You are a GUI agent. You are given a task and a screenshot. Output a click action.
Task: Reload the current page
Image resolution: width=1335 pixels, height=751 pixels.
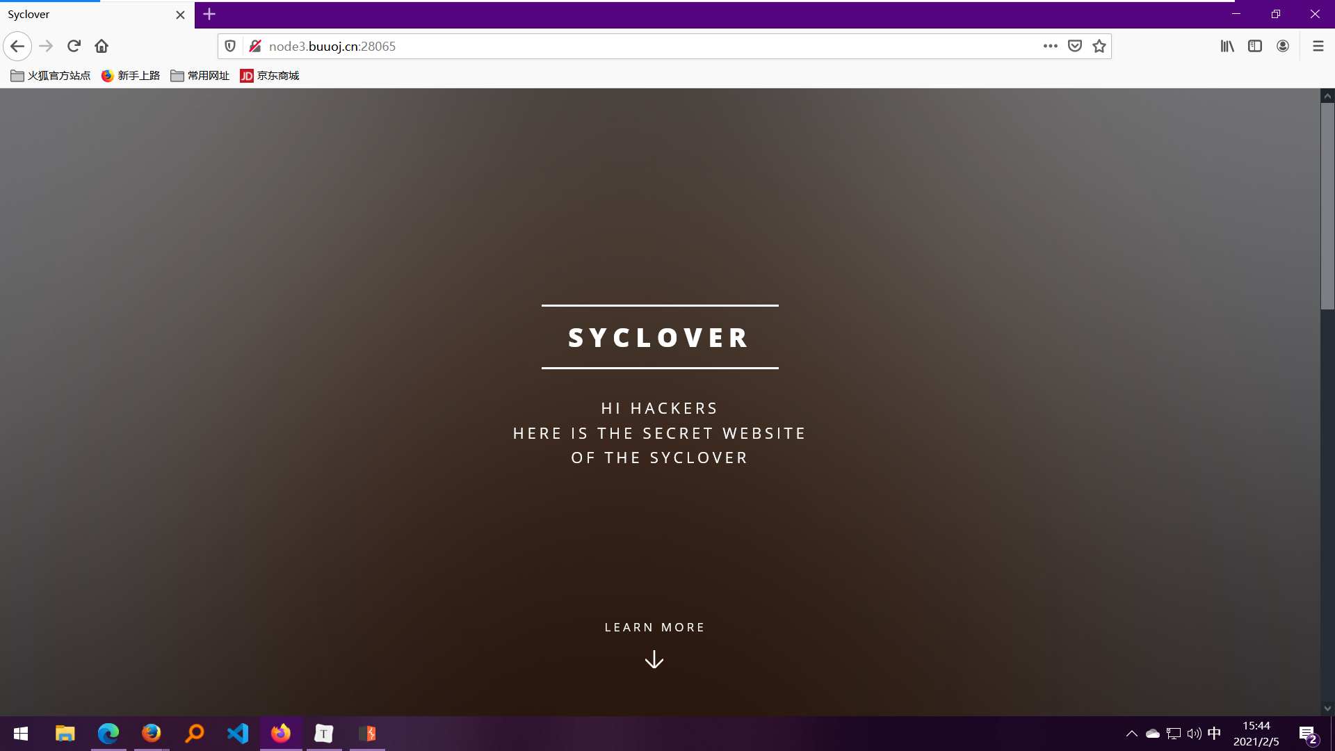[74, 46]
